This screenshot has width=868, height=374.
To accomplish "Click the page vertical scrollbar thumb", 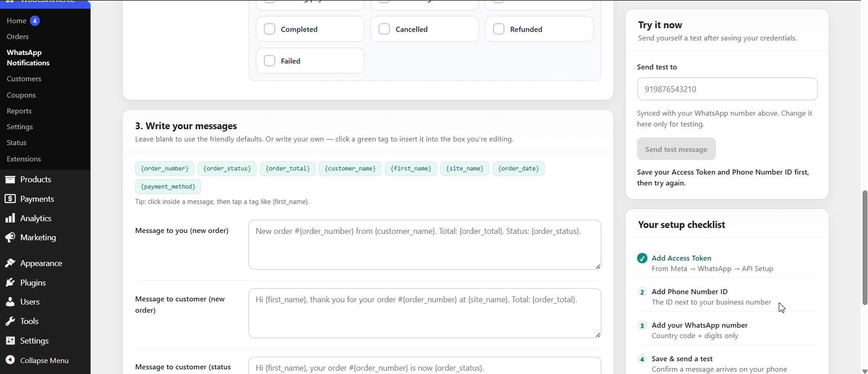I will click(865, 248).
